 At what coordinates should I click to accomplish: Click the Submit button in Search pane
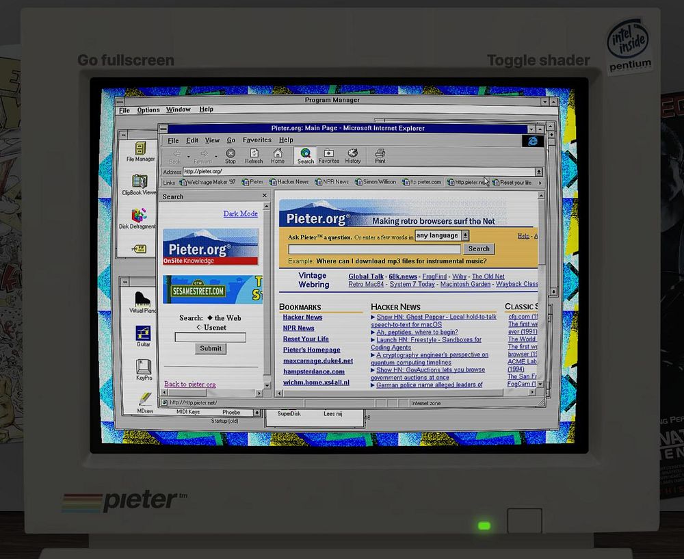pos(210,348)
